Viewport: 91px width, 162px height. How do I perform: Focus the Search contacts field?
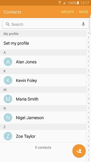(x=45, y=24)
